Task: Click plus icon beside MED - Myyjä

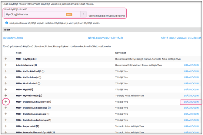Action: [6, 89]
